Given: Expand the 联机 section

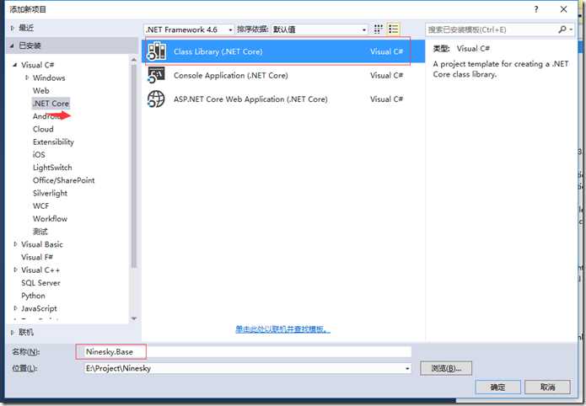Looking at the screenshot, I should [x=13, y=332].
